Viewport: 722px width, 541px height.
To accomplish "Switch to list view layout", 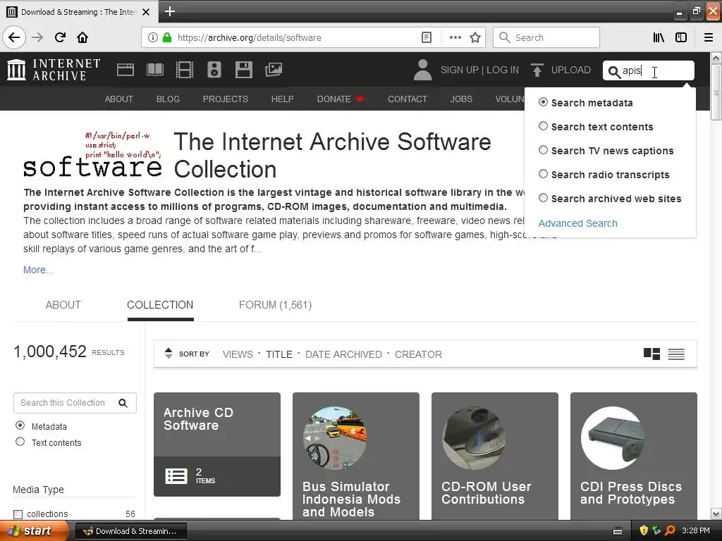I will point(676,354).
